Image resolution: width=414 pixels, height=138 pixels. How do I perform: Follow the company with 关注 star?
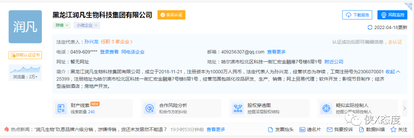[x=399, y=130]
